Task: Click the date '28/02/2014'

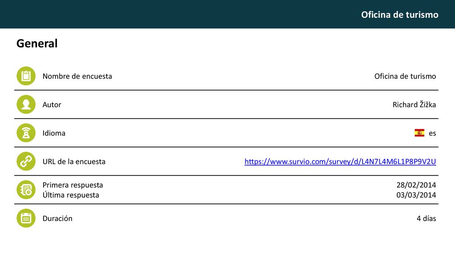Action: [x=416, y=185]
